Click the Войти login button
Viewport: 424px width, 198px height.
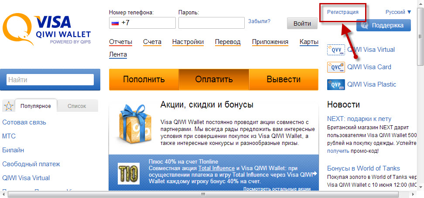pyautogui.click(x=302, y=23)
